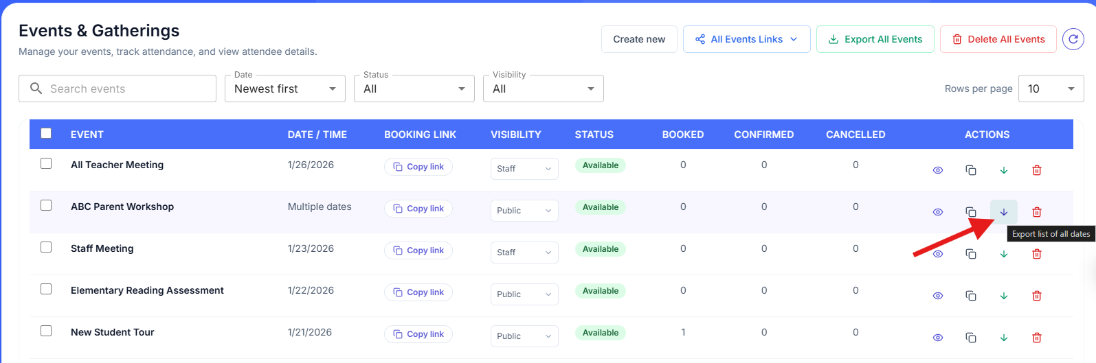The width and height of the screenshot is (1096, 363).
Task: Click trash icon for Elementary Reading Assessment
Action: click(1037, 296)
